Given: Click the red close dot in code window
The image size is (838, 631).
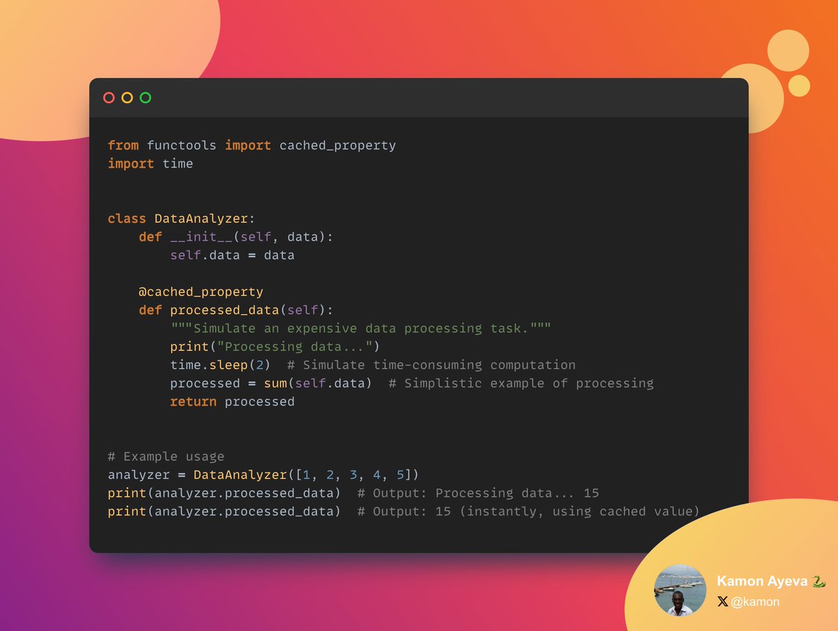Looking at the screenshot, I should (109, 98).
